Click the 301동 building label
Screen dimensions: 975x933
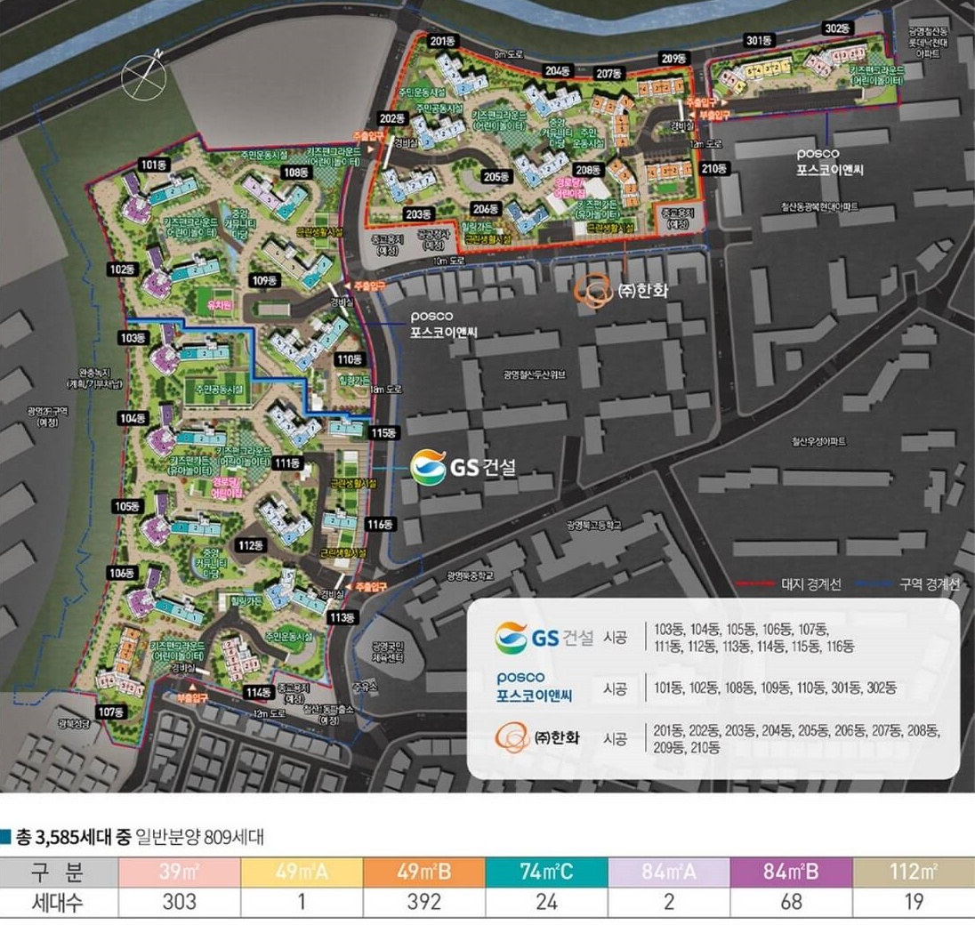click(x=759, y=40)
